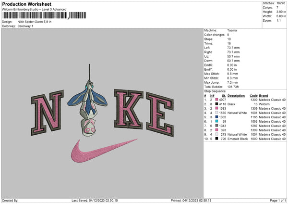Click the 'Description' column header
Screen dimensions: 288x204
[x=236, y=96]
